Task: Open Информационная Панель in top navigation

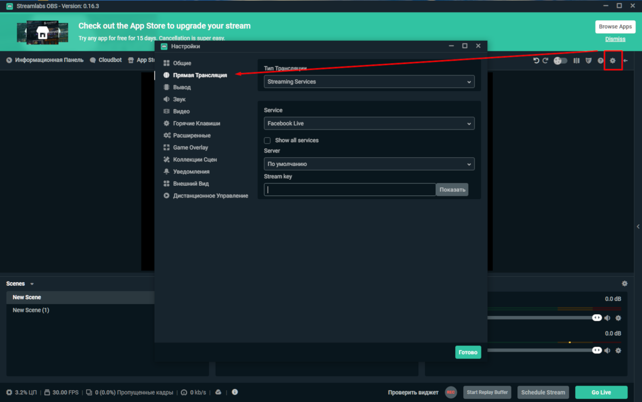Action: (x=45, y=60)
